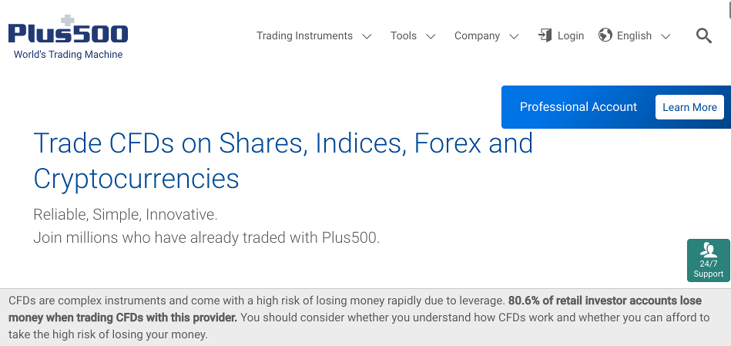
Task: Open the Company menu item
Action: [477, 36]
